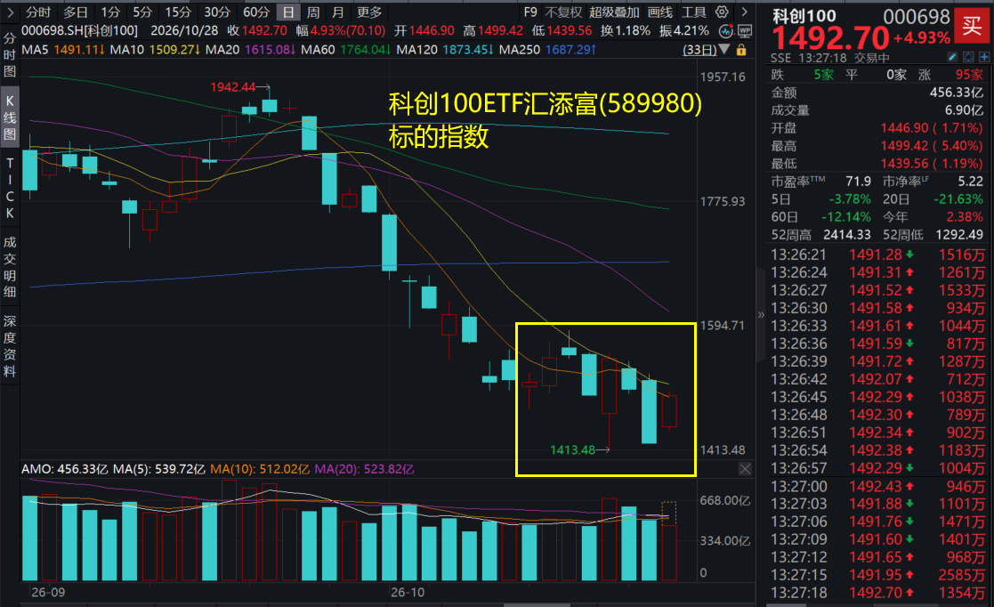Click the 画线 drawing tools button

coord(660,12)
